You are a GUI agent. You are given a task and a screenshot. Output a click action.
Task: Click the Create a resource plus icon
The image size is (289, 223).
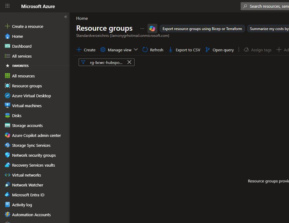(7, 26)
